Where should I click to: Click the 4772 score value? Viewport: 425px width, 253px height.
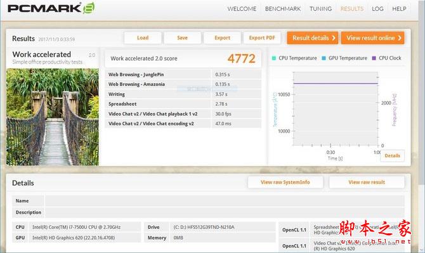241,58
